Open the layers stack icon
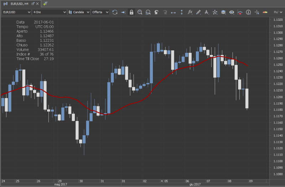 point(223,12)
